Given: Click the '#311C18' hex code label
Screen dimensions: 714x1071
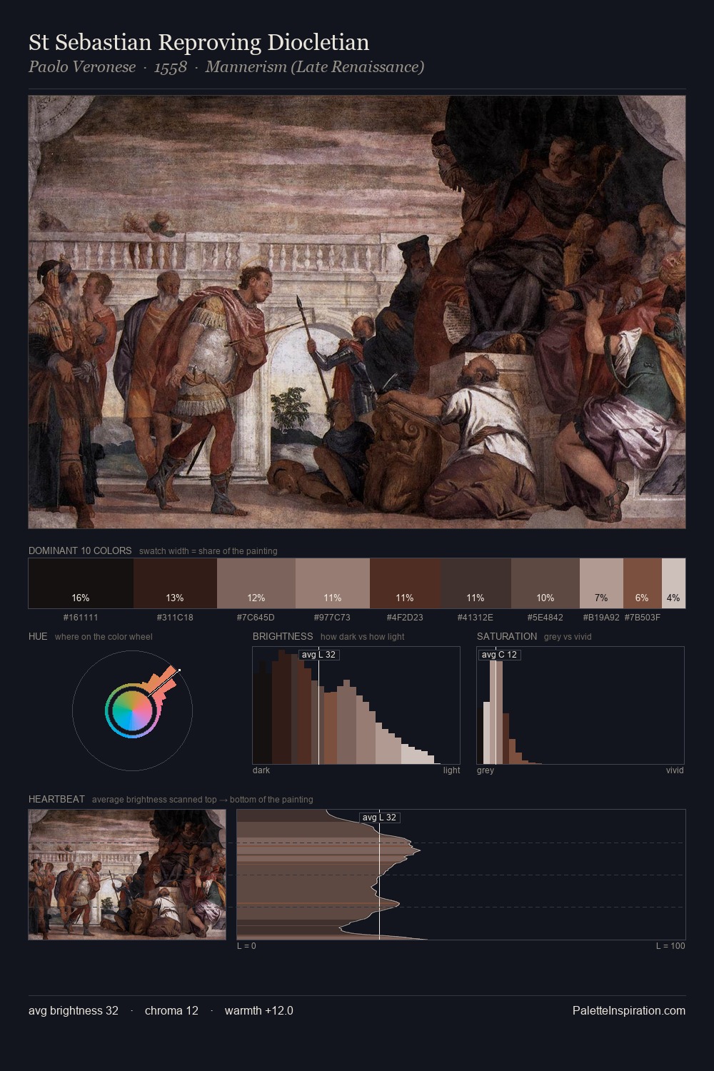Looking at the screenshot, I should tap(175, 618).
